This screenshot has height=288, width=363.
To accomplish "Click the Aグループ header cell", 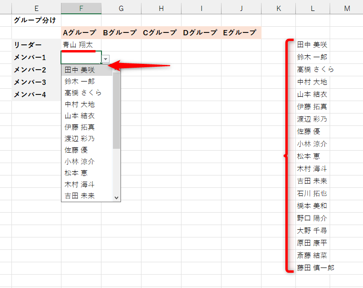I will (x=81, y=32).
